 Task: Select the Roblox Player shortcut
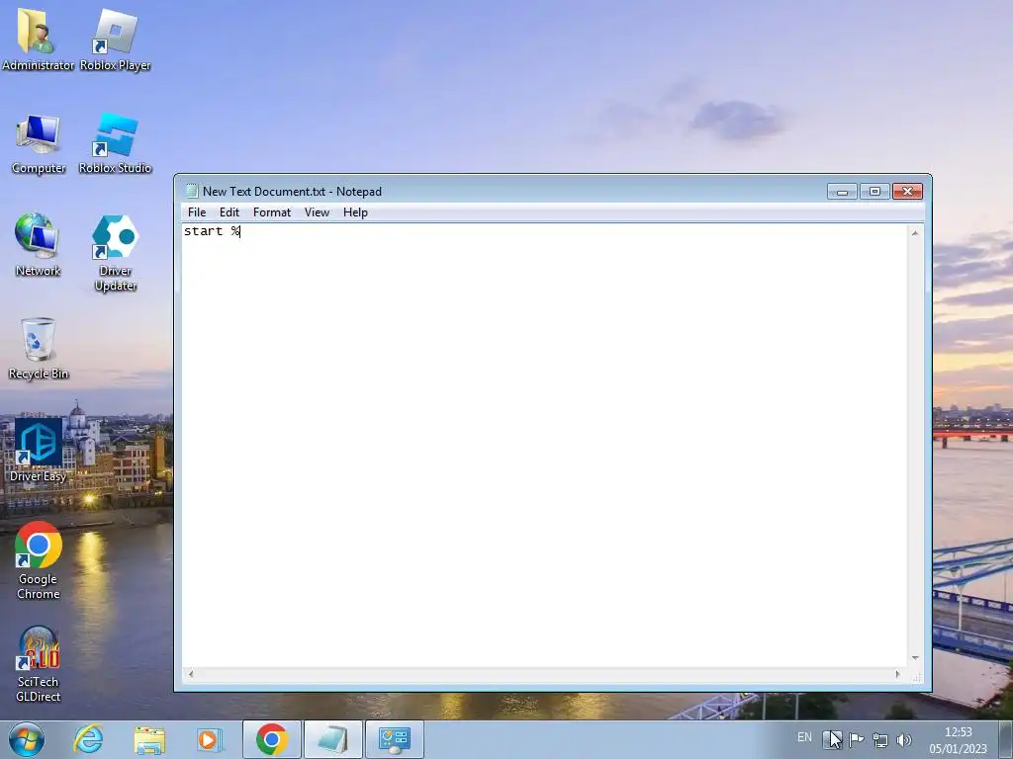pos(115,38)
